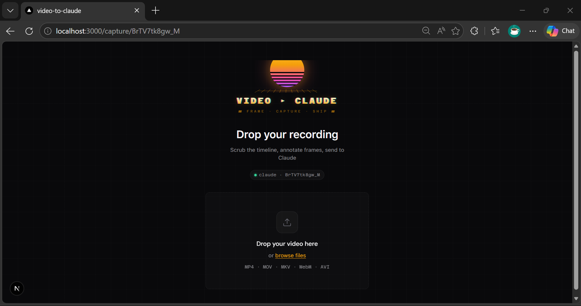
Task: Click the upload arrow icon in drop zone
Action: [x=287, y=222]
